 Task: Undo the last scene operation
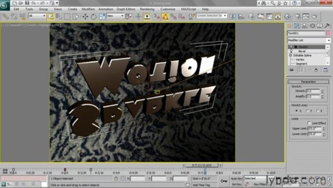click(x=33, y=3)
